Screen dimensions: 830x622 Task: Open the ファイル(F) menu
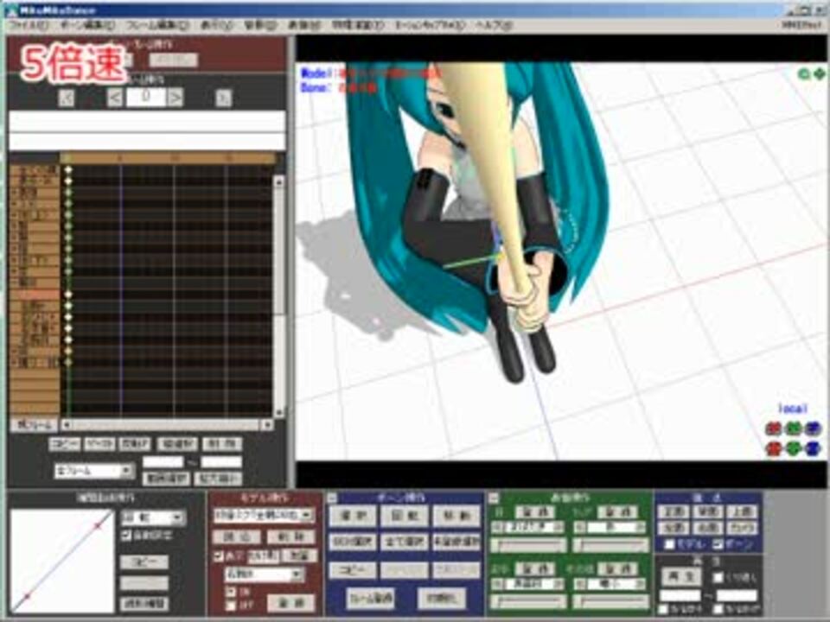(x=29, y=25)
